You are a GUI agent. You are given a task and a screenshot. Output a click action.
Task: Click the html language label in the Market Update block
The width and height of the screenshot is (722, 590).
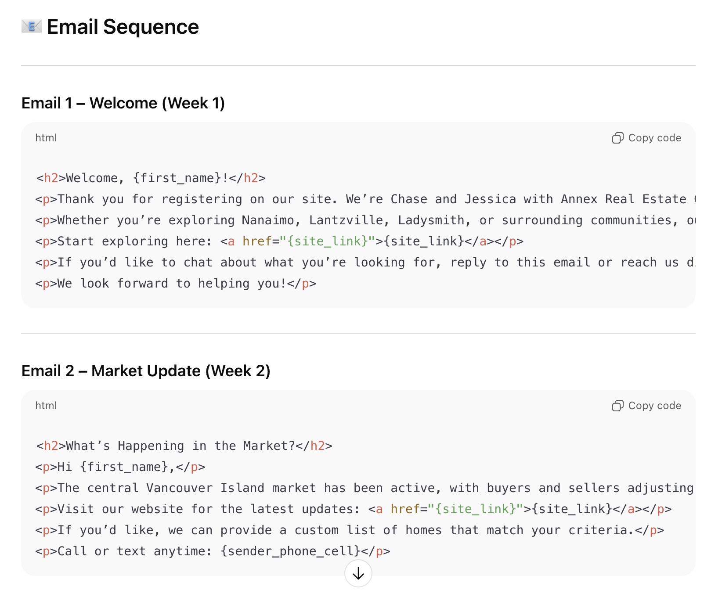coord(46,406)
